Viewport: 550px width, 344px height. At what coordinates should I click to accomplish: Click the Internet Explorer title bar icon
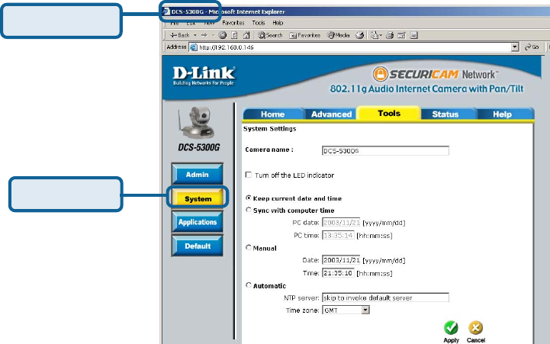pos(166,11)
